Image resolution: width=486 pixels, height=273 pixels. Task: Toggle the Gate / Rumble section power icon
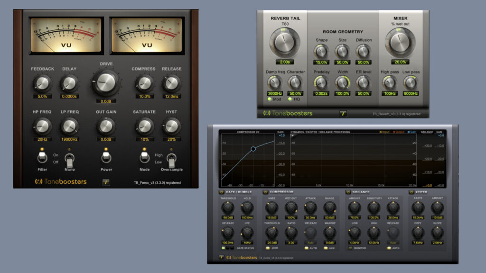click(x=222, y=192)
